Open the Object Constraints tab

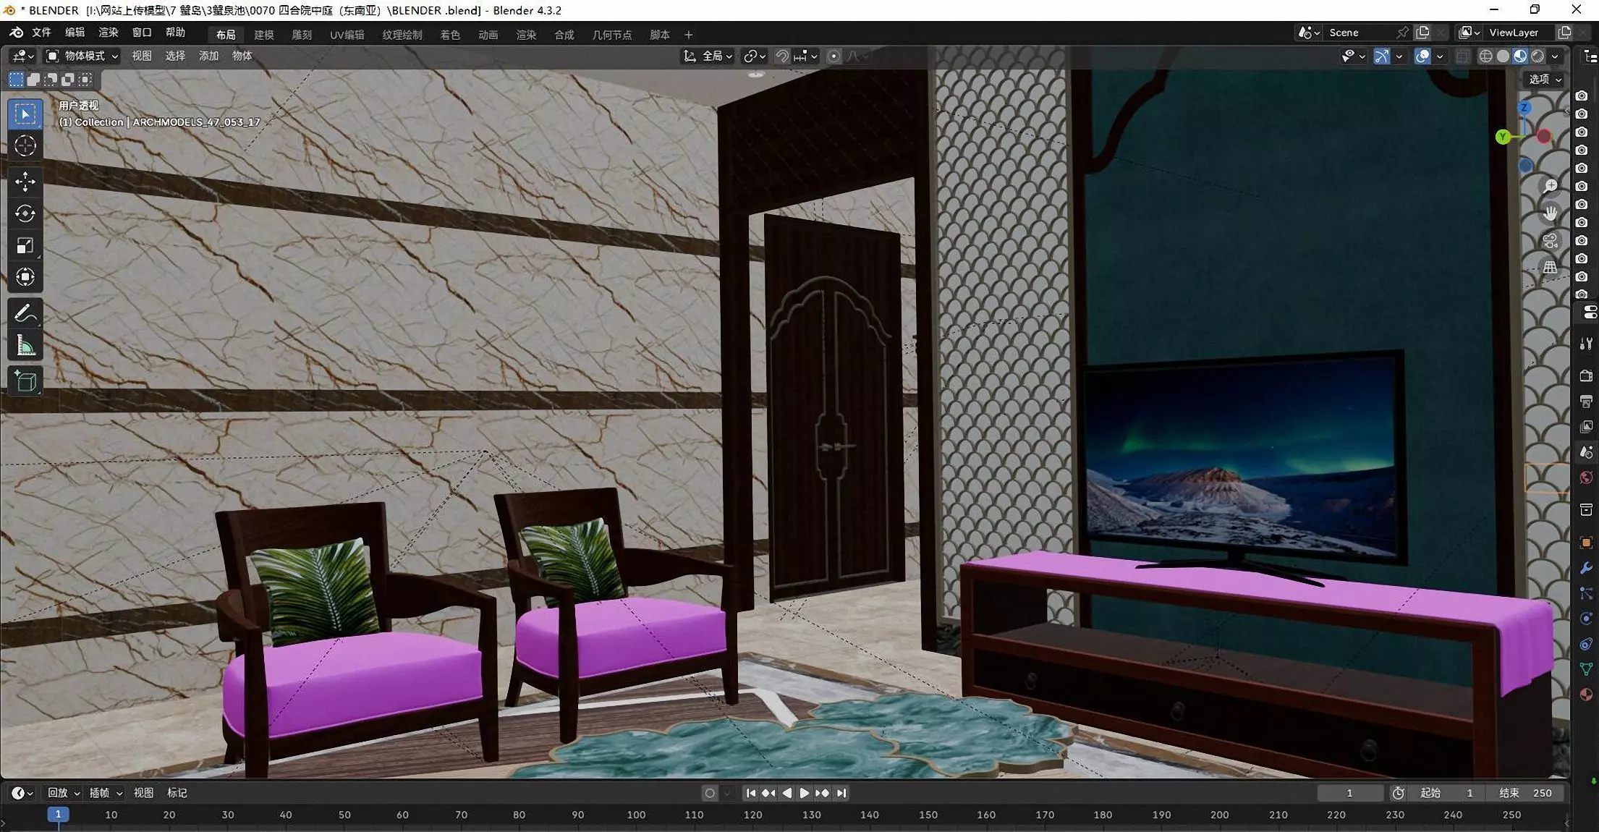pyautogui.click(x=1586, y=644)
